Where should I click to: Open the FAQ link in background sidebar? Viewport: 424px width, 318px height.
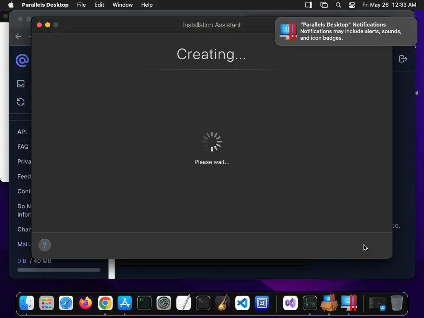pyautogui.click(x=23, y=147)
